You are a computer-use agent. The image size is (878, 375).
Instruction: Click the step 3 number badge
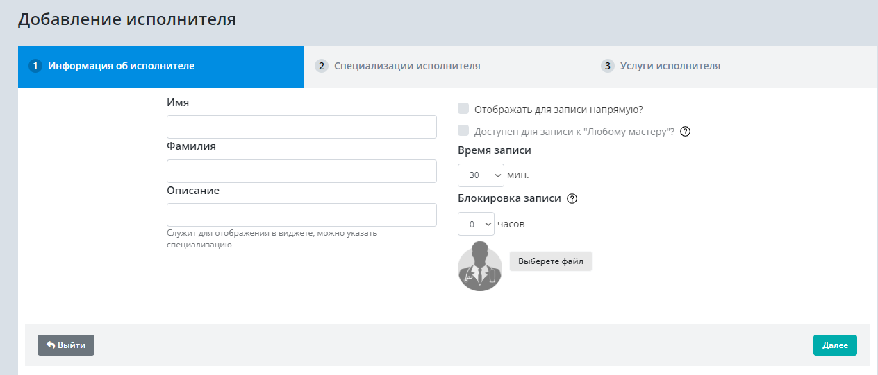(608, 67)
